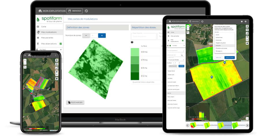Click the spotifarm logo on laptop sidebar
This screenshot has width=260, height=136.
(49, 19)
